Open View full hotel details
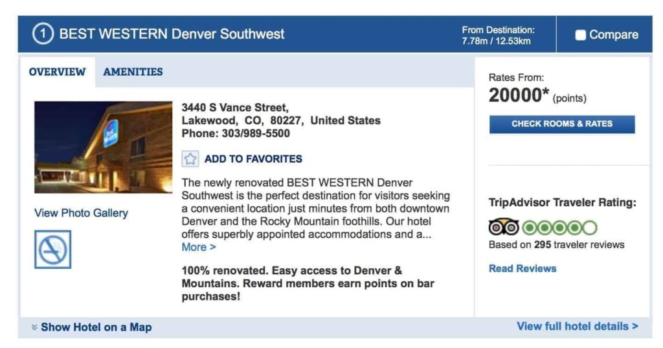This screenshot has height=348, width=663. pos(577,326)
